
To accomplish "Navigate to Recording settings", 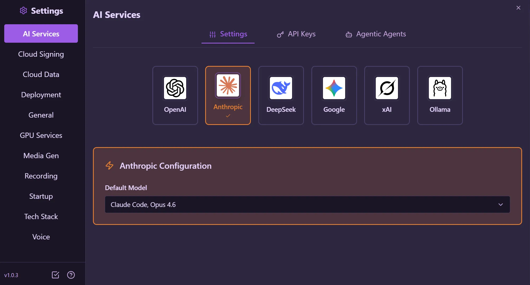I will coord(41,176).
